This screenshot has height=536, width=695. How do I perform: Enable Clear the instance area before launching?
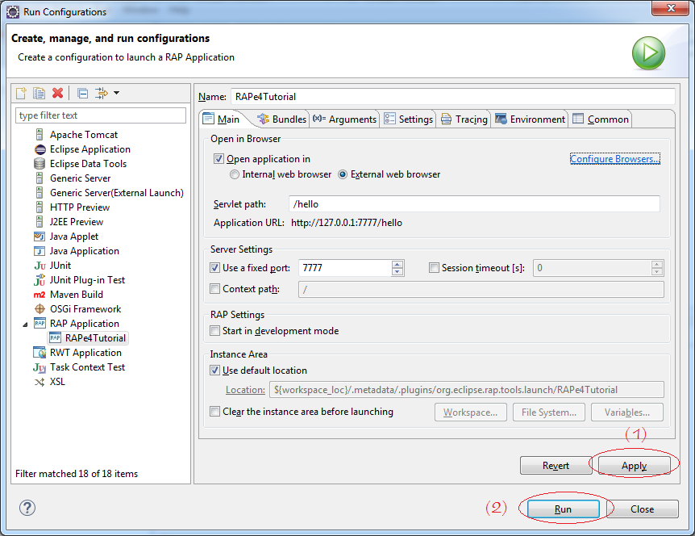coord(215,412)
